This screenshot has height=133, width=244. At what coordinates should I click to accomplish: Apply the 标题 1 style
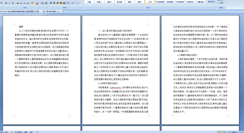coord(99,2)
